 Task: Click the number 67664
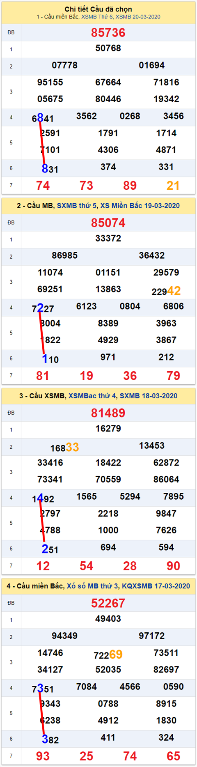[x=108, y=82]
